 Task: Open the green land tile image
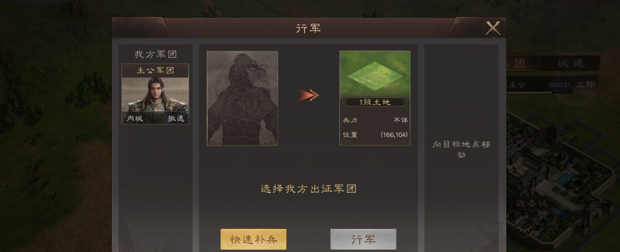pyautogui.click(x=375, y=74)
